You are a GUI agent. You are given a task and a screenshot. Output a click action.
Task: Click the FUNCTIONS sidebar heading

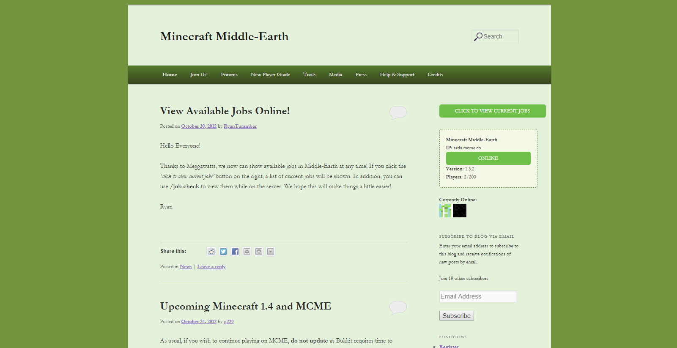coord(453,337)
